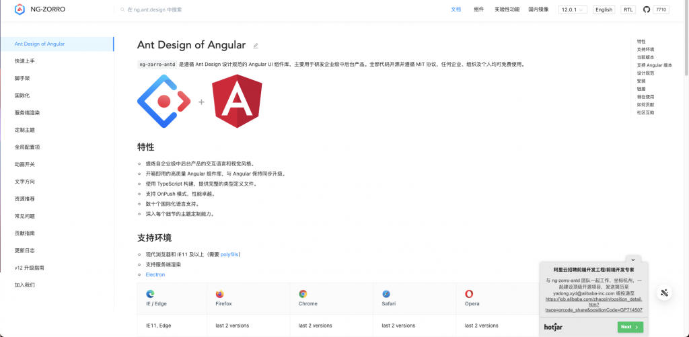
Task: Follow the Electron link
Action: point(155,274)
